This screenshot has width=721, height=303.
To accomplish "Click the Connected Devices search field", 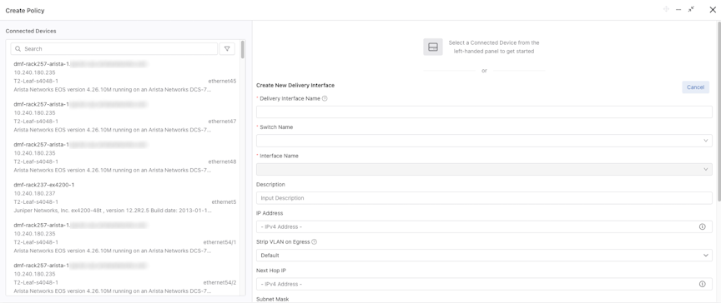I will tap(114, 48).
